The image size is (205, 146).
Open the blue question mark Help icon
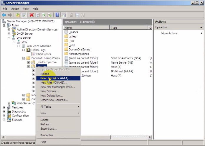57,15
